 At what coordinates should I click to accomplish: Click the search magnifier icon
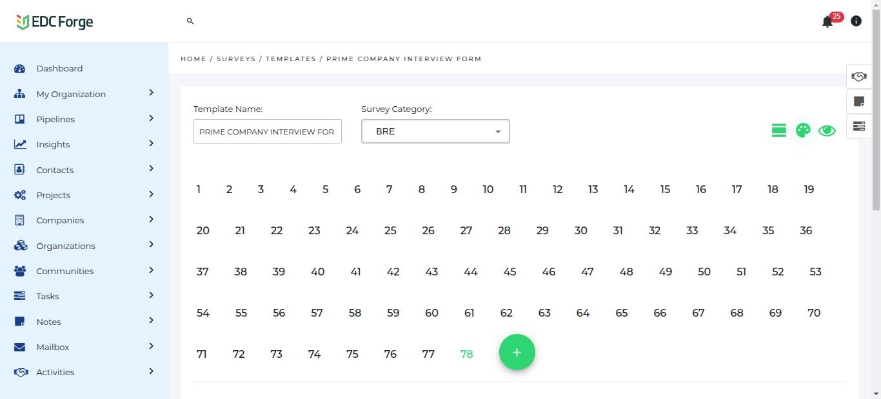(x=190, y=21)
